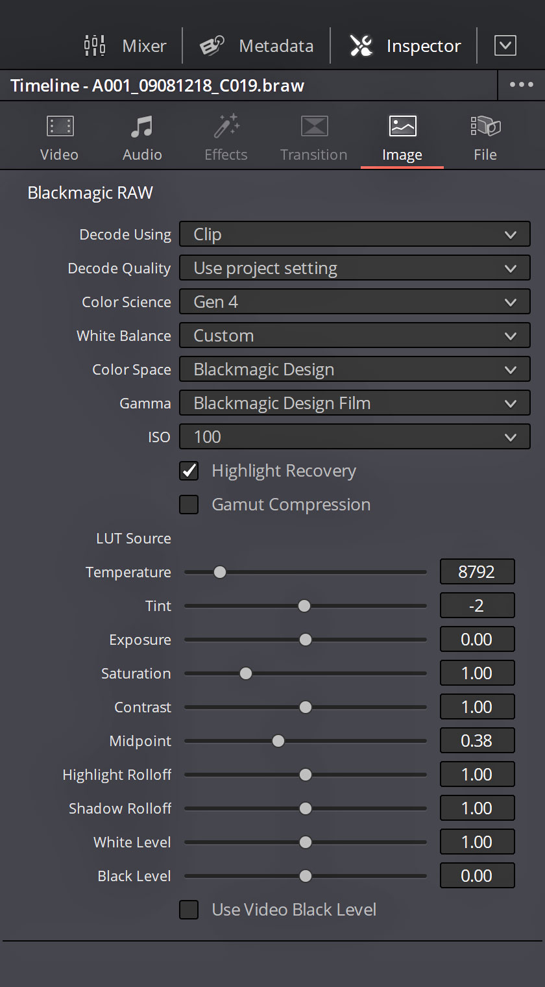Click the Exposure slider handle

click(305, 640)
